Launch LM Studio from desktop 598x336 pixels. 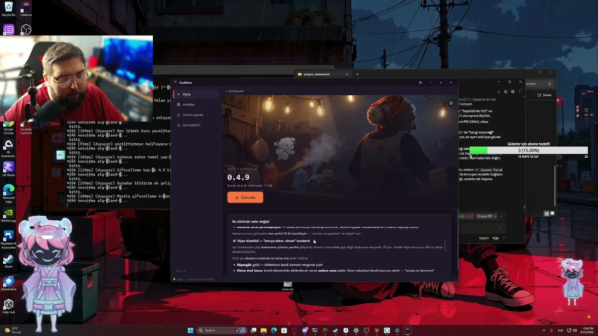click(x=8, y=169)
